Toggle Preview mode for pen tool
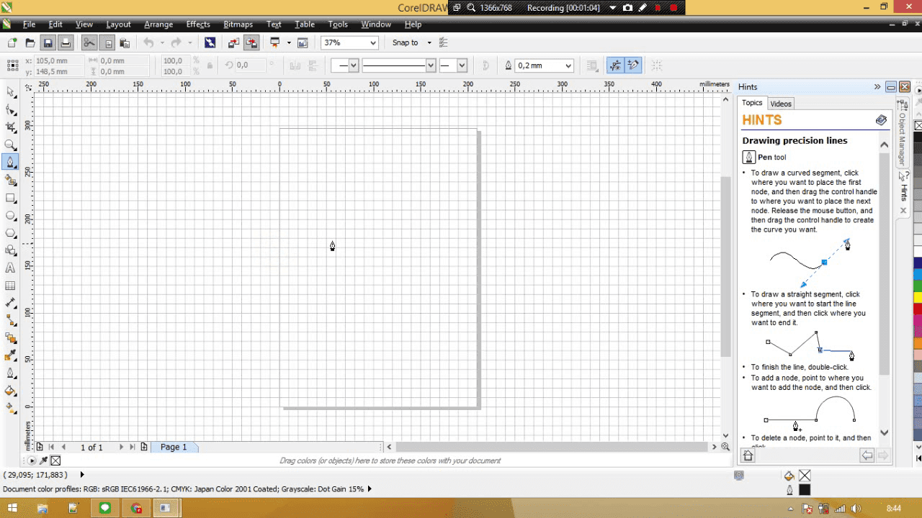Image resolution: width=922 pixels, height=518 pixels. pyautogui.click(x=615, y=65)
